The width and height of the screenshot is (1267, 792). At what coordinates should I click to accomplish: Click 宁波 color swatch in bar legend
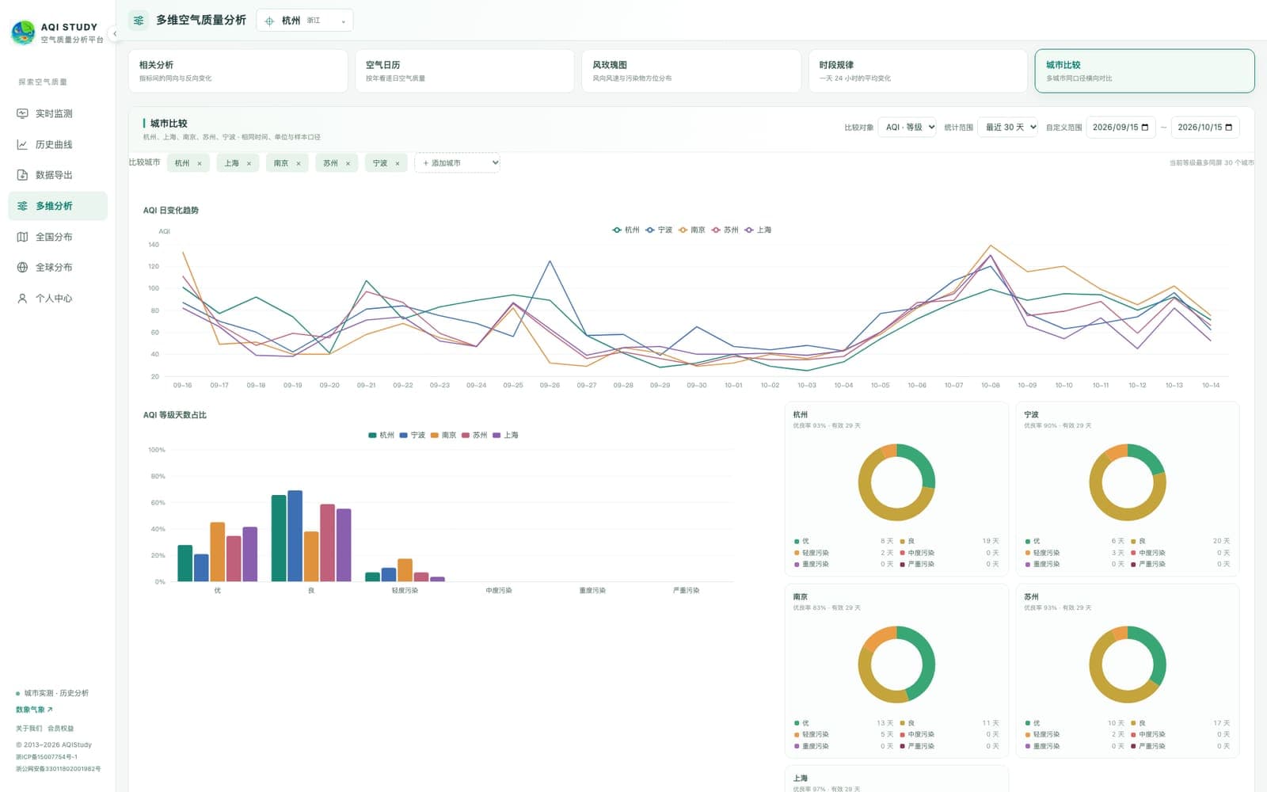[404, 436]
